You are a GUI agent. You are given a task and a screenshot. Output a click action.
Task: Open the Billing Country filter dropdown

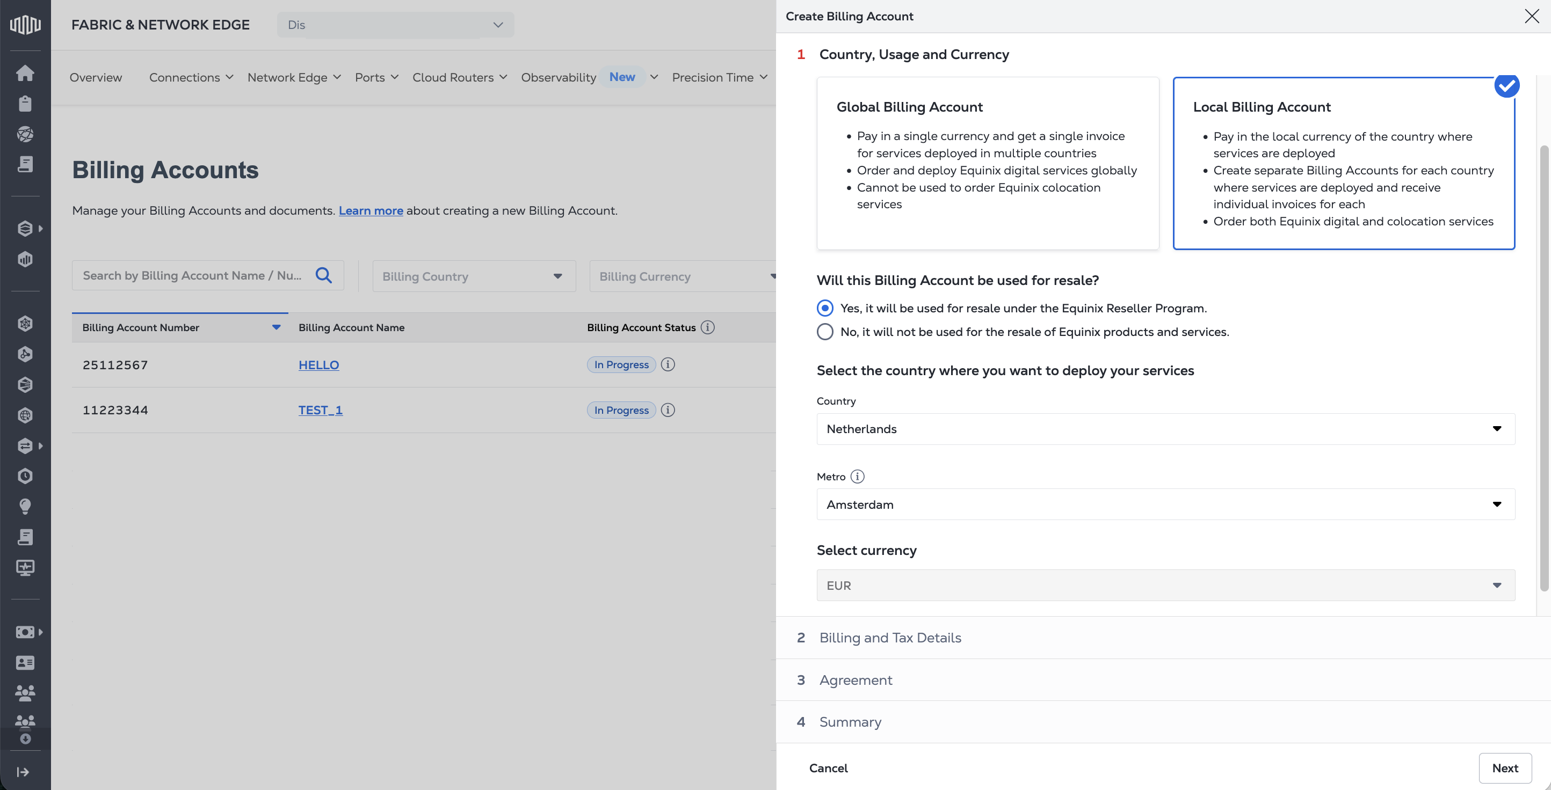tap(473, 276)
